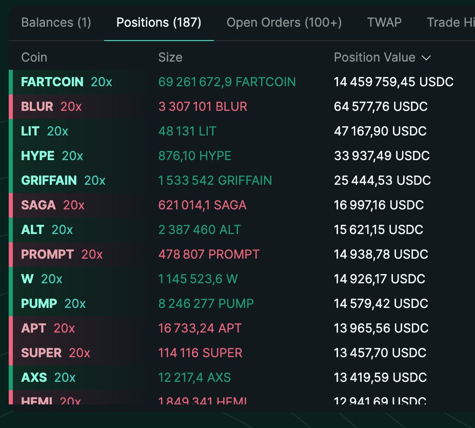Viewport: 475px width, 428px height.
Task: Click value 14 579,42 USDC
Action: click(x=381, y=303)
